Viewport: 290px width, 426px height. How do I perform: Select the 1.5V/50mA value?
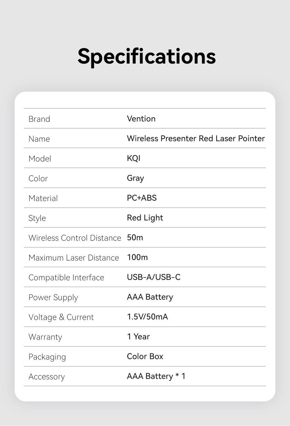(x=147, y=317)
